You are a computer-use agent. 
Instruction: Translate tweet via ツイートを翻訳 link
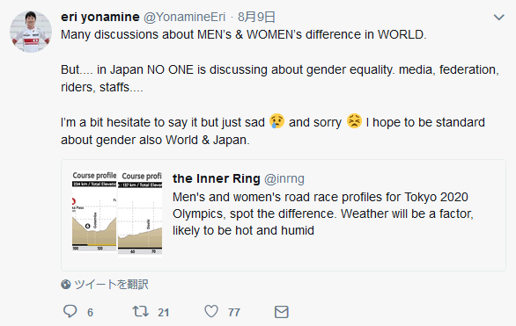(111, 285)
